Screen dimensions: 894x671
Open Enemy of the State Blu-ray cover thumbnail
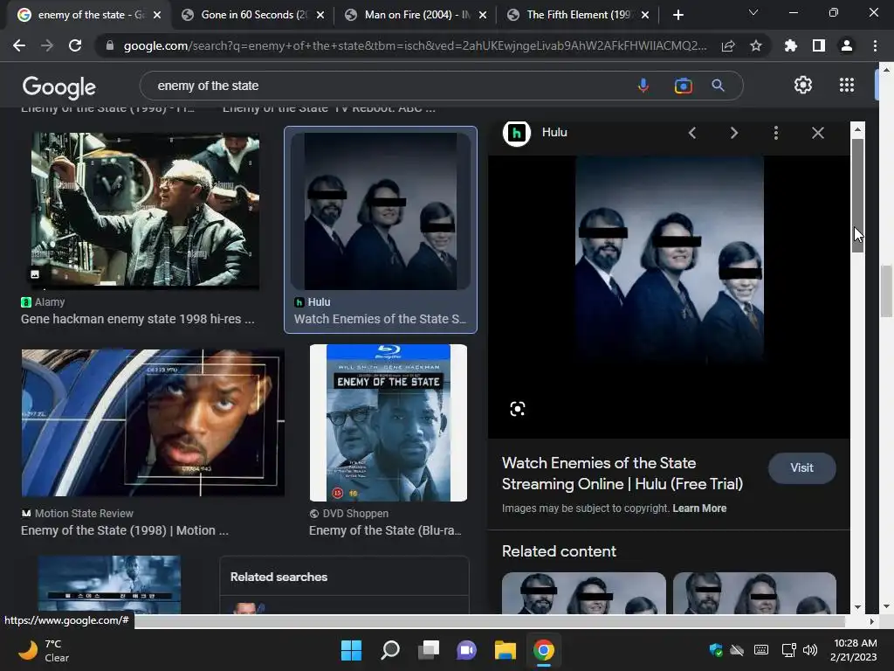click(389, 423)
